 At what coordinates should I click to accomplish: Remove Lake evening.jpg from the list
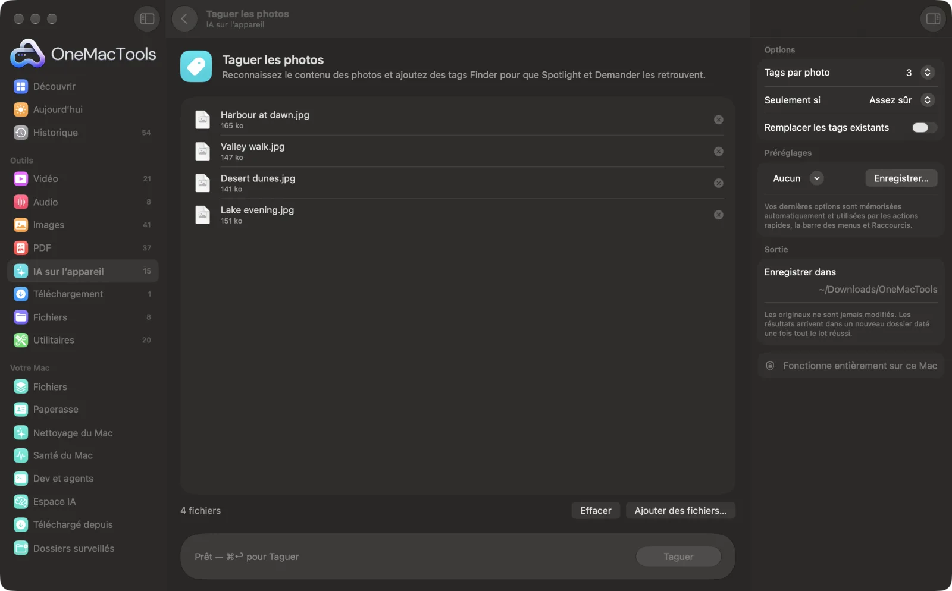click(x=719, y=215)
